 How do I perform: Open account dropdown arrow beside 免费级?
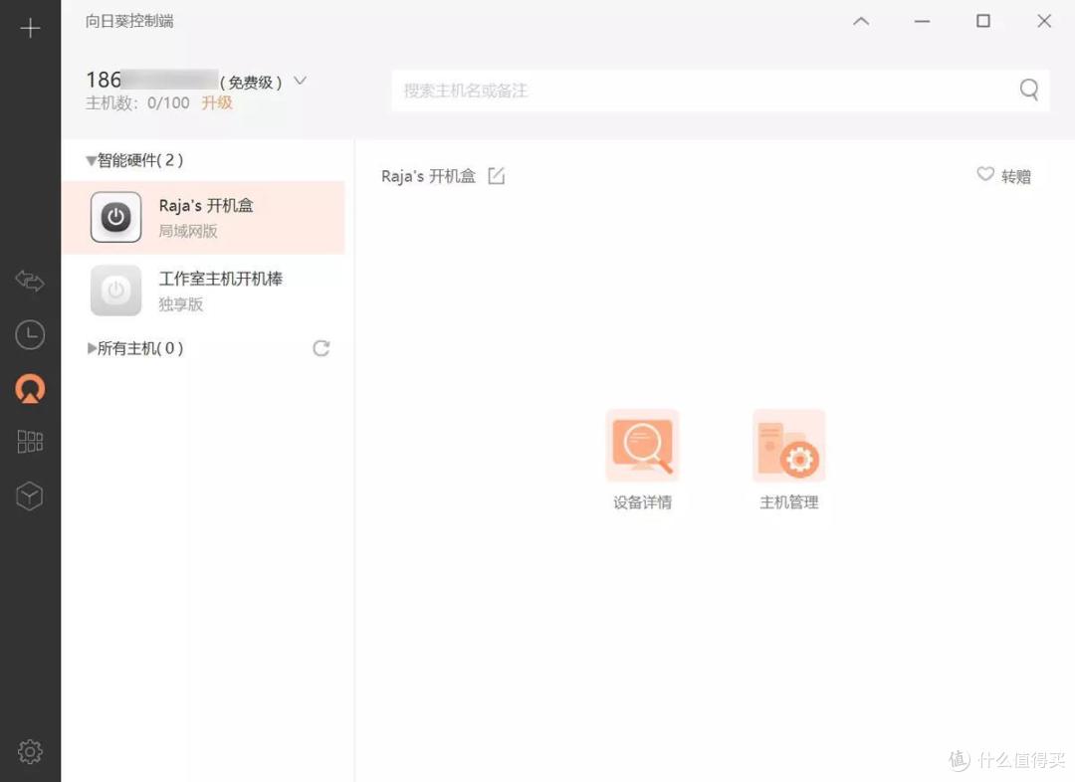tap(300, 81)
